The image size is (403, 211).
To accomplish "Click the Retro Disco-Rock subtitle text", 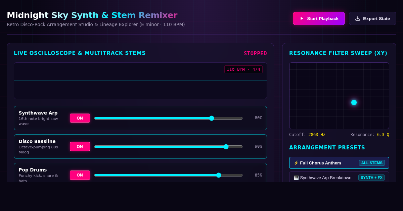I will [x=96, y=24].
